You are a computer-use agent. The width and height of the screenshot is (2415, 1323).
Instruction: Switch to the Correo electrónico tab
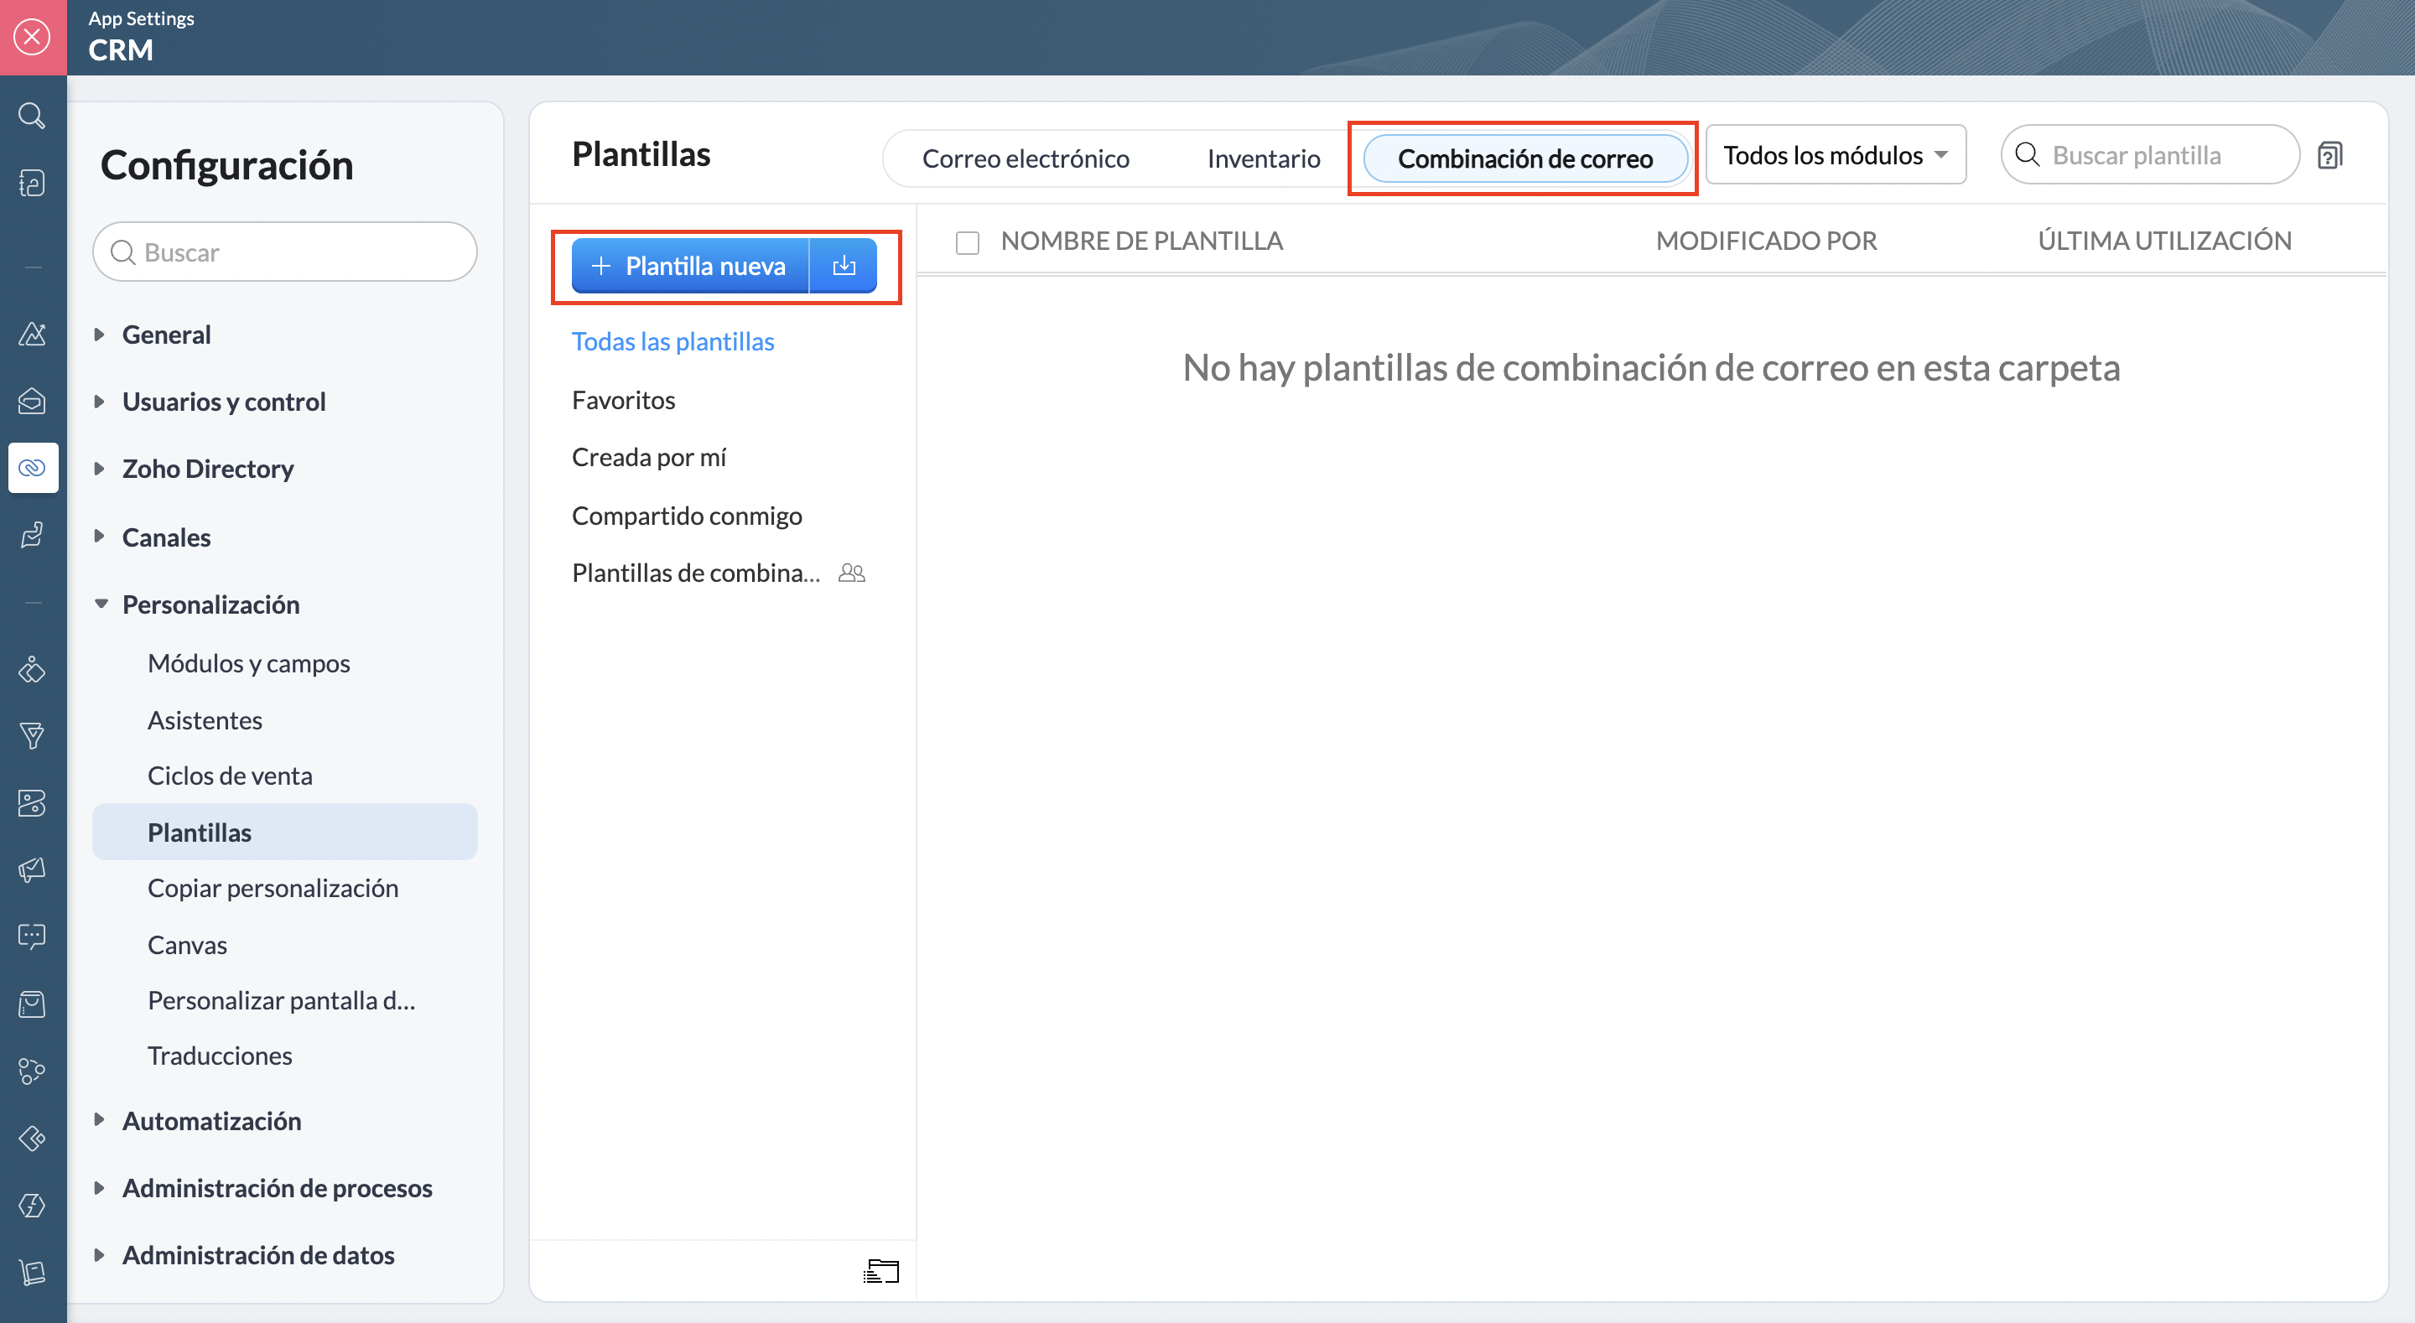(1025, 158)
